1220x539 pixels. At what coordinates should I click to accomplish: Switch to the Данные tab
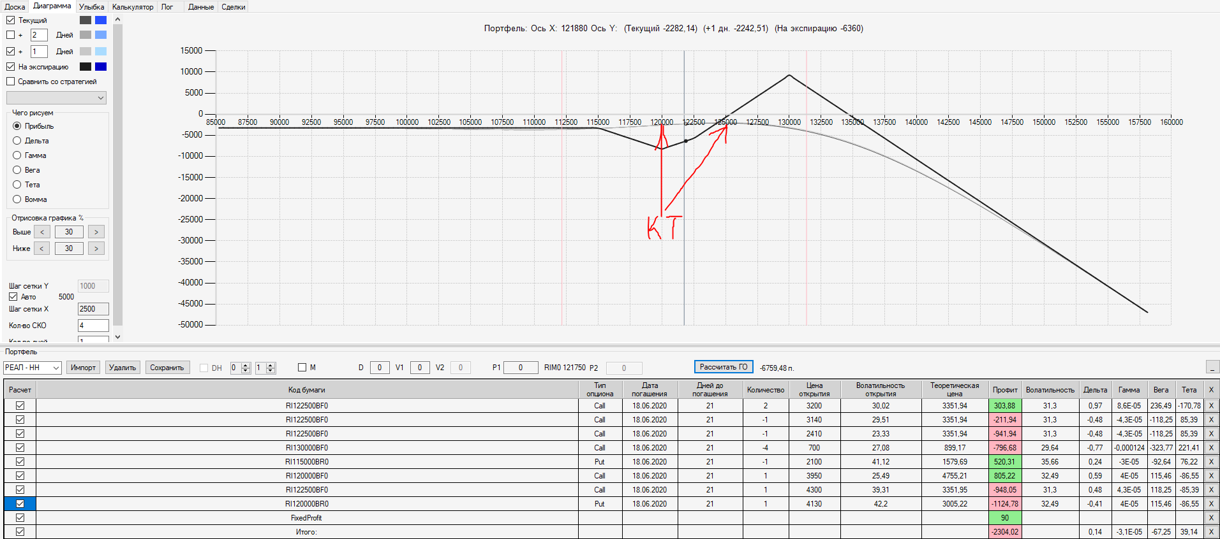point(201,7)
